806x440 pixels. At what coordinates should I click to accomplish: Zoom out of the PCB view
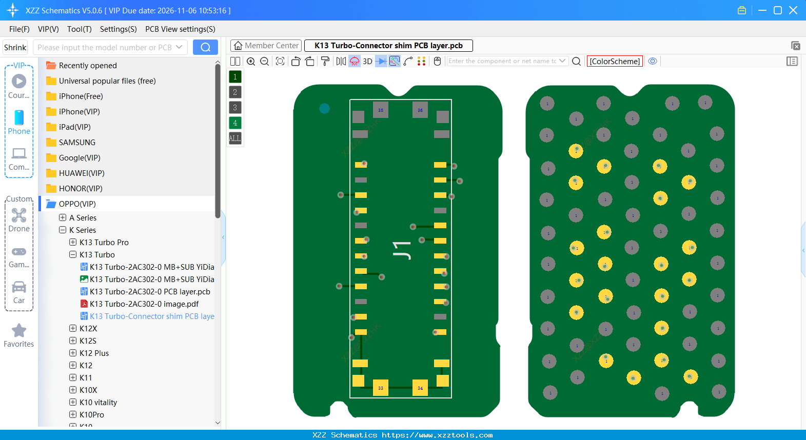(x=265, y=61)
